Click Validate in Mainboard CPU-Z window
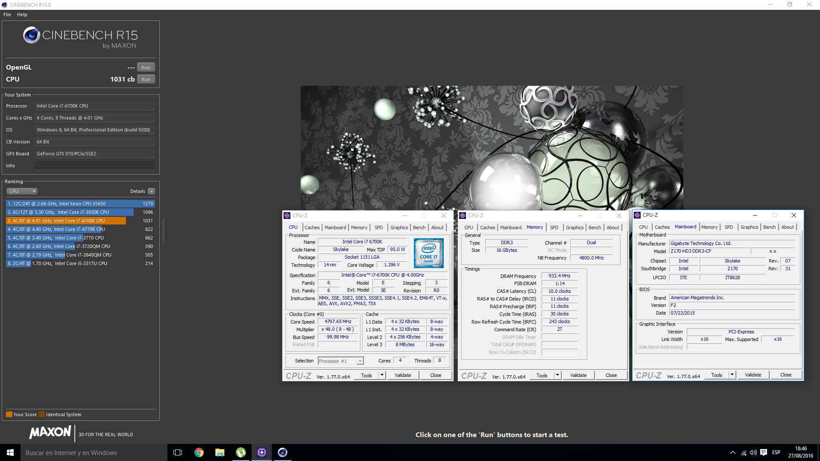This screenshot has width=820, height=461. (x=753, y=375)
